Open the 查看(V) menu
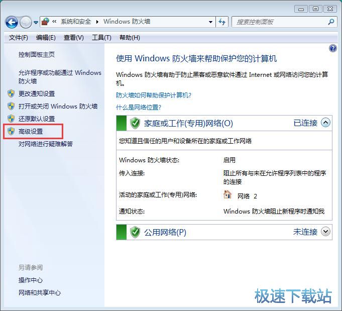Viewport: 342px width, 311px height. tap(73, 38)
